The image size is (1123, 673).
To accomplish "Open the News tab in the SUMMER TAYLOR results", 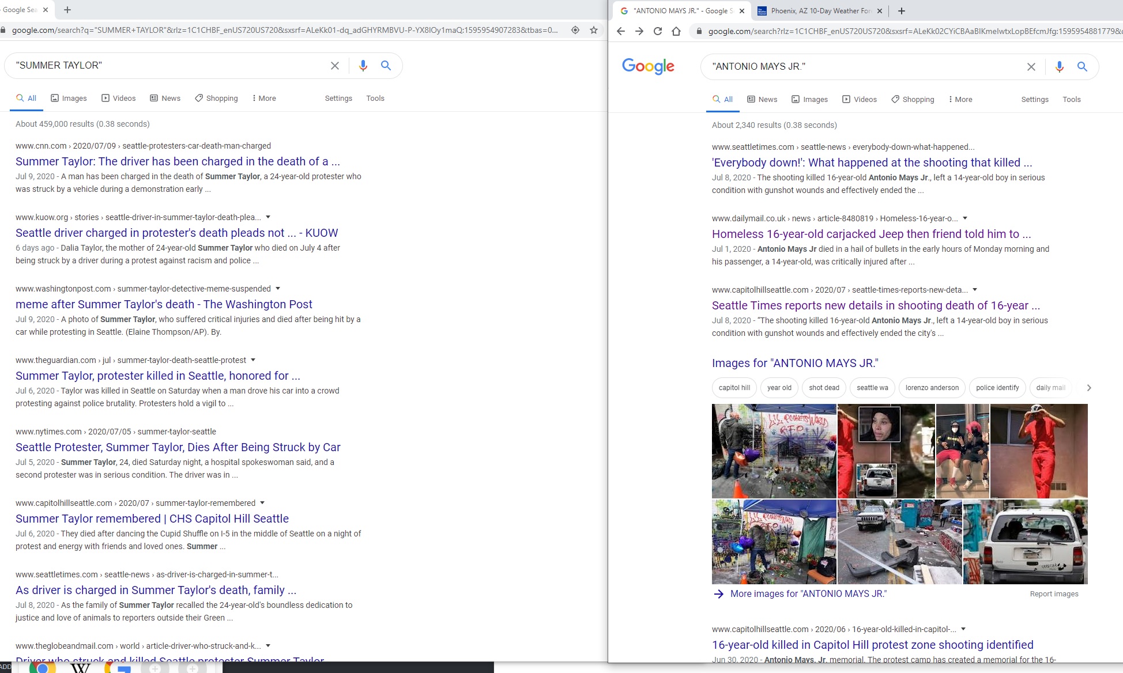I will point(165,99).
